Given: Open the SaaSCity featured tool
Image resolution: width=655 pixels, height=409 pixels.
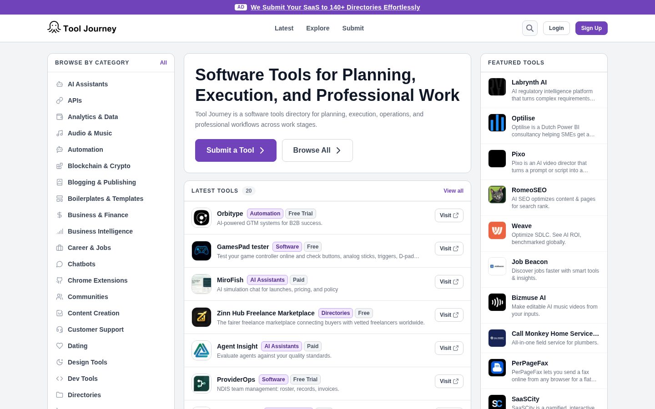Looking at the screenshot, I should [544, 399].
